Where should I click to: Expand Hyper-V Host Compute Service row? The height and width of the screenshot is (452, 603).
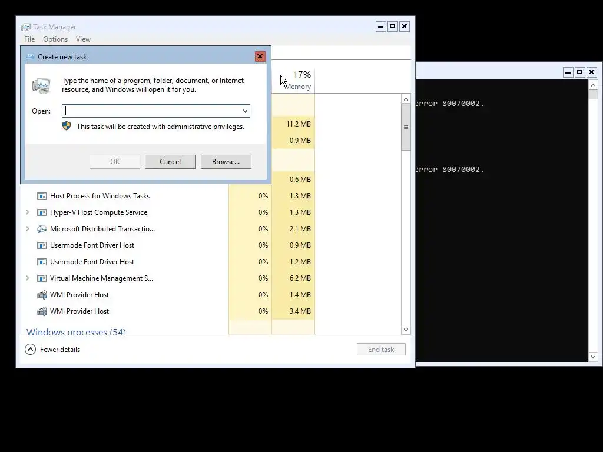(x=27, y=212)
